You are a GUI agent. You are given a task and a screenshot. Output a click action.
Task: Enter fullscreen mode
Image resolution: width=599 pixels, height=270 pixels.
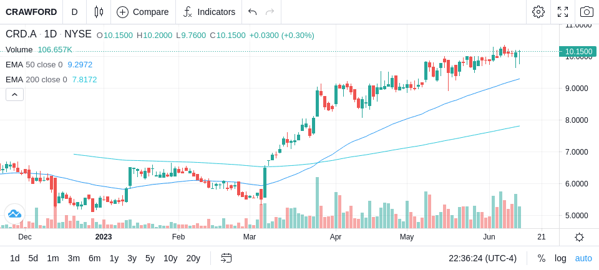[x=563, y=12]
